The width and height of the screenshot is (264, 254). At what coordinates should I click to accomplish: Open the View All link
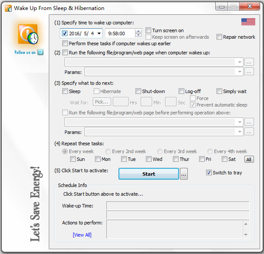(x=82, y=235)
